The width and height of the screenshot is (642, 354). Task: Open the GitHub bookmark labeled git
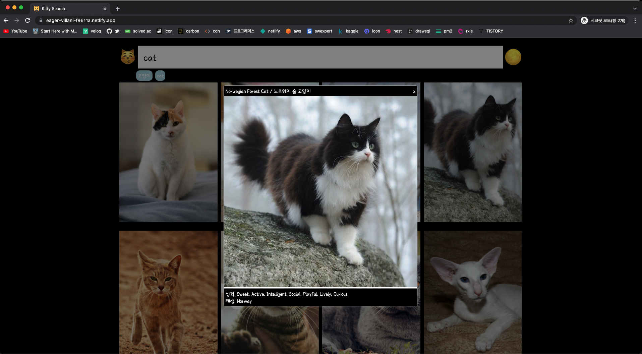[x=113, y=31]
